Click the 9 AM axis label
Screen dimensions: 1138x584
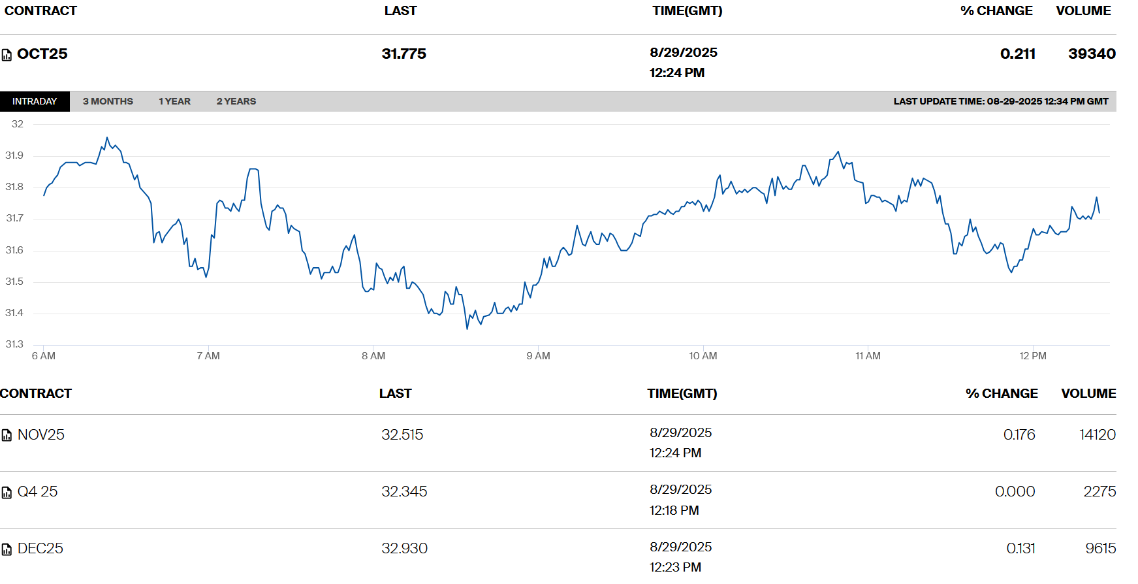coord(538,356)
